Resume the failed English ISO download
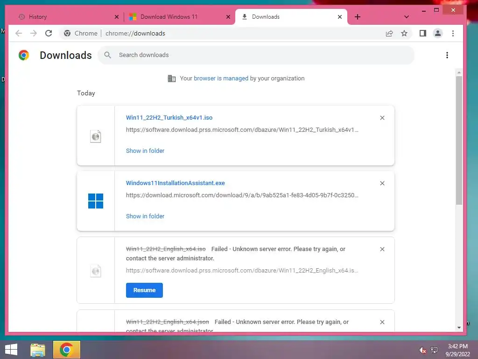 tap(144, 290)
